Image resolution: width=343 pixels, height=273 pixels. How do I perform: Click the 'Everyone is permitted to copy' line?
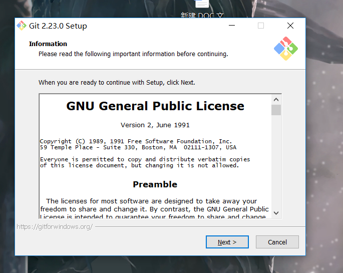145,159
